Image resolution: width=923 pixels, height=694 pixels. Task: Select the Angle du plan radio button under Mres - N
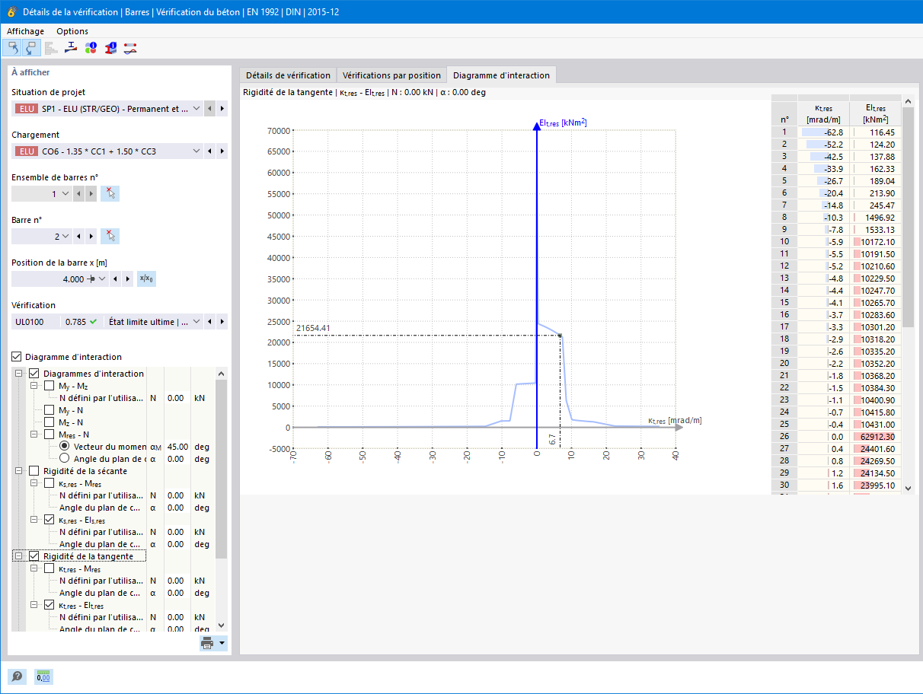65,459
